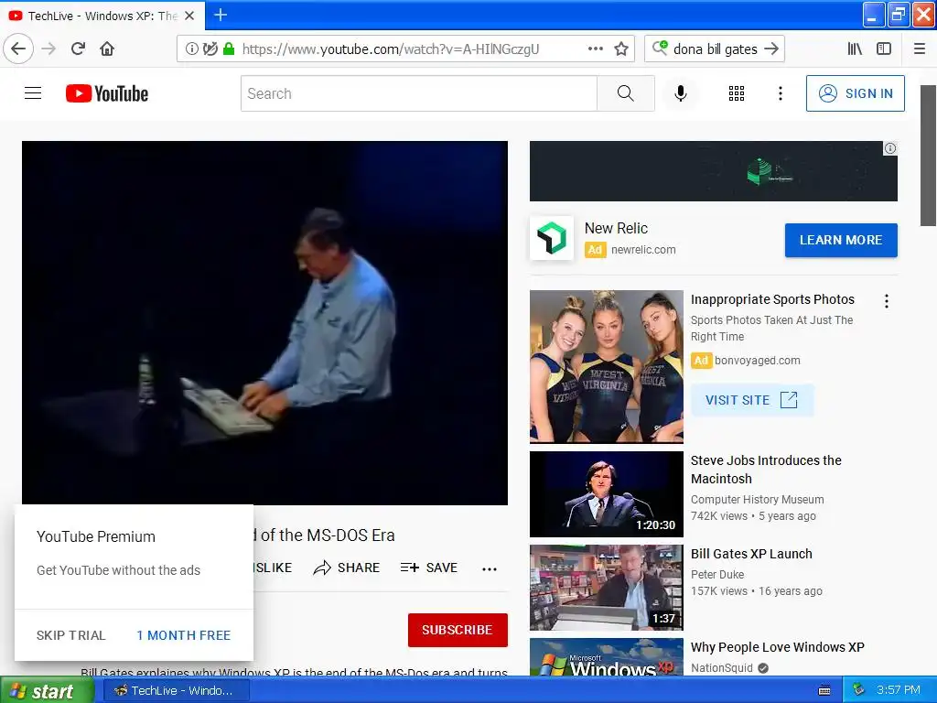Open the Windows start menu
The height and width of the screenshot is (703, 937).
[47, 690]
